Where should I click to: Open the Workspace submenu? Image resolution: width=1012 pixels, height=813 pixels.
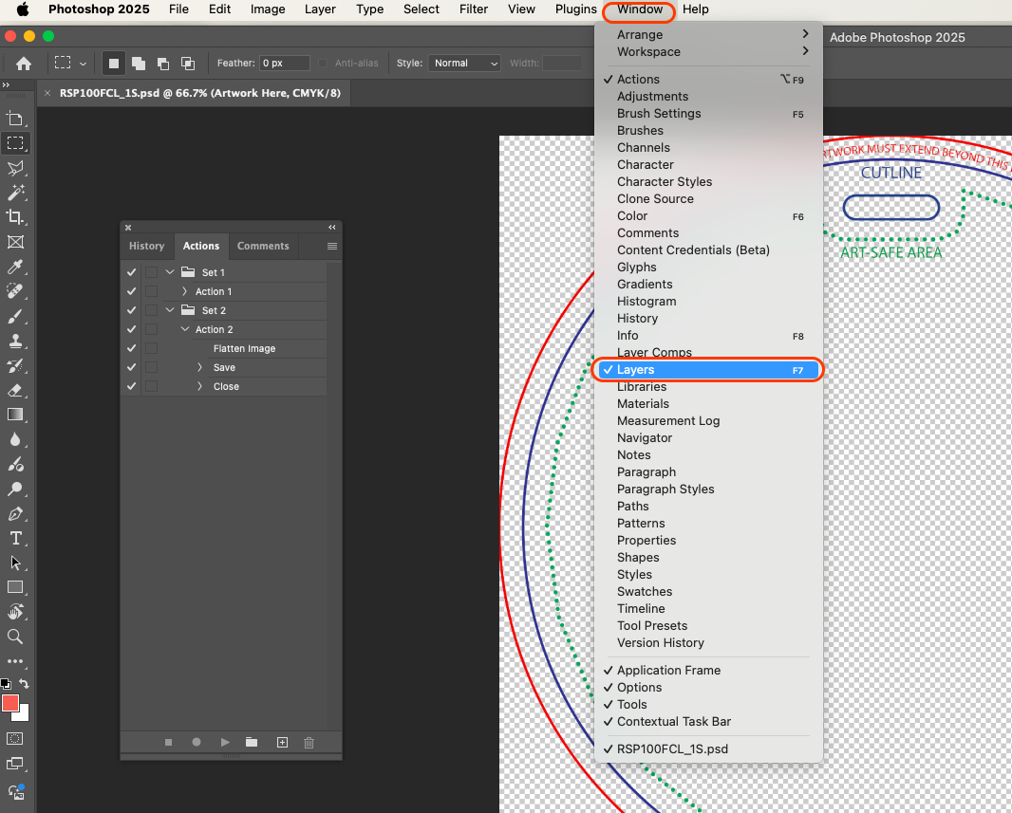tap(708, 51)
